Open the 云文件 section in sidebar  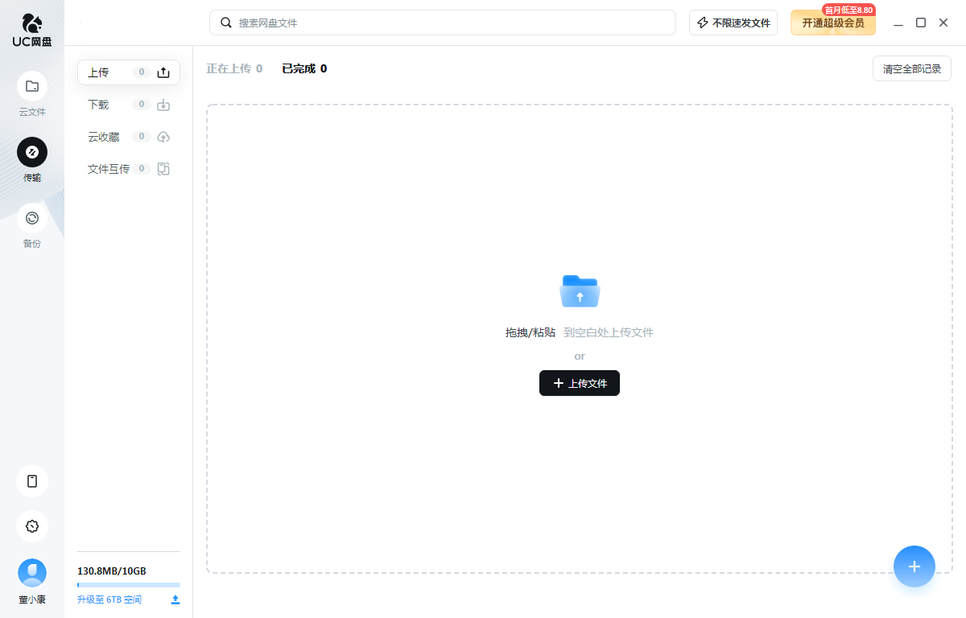point(32,94)
